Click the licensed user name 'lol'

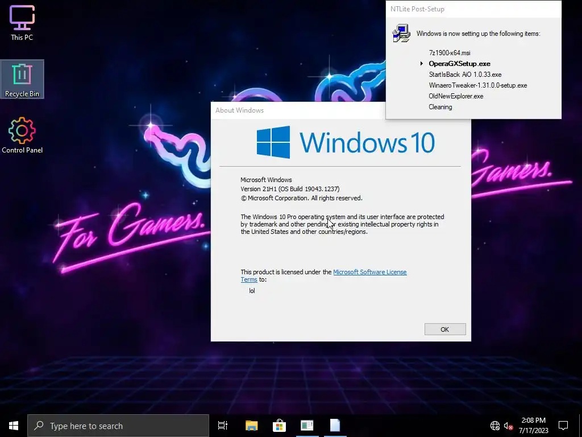252,291
